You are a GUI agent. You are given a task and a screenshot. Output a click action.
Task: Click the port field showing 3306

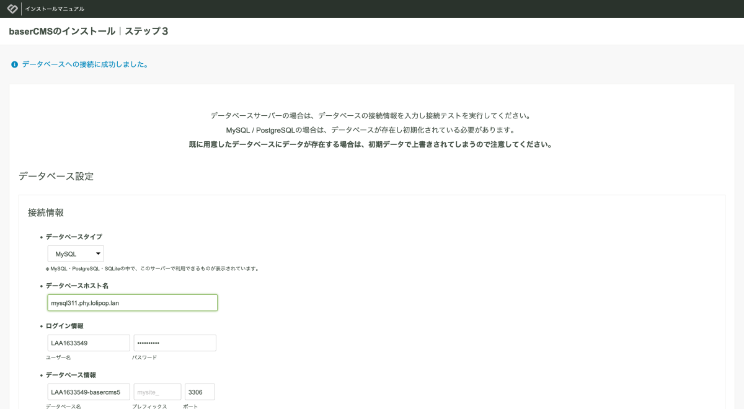point(200,392)
